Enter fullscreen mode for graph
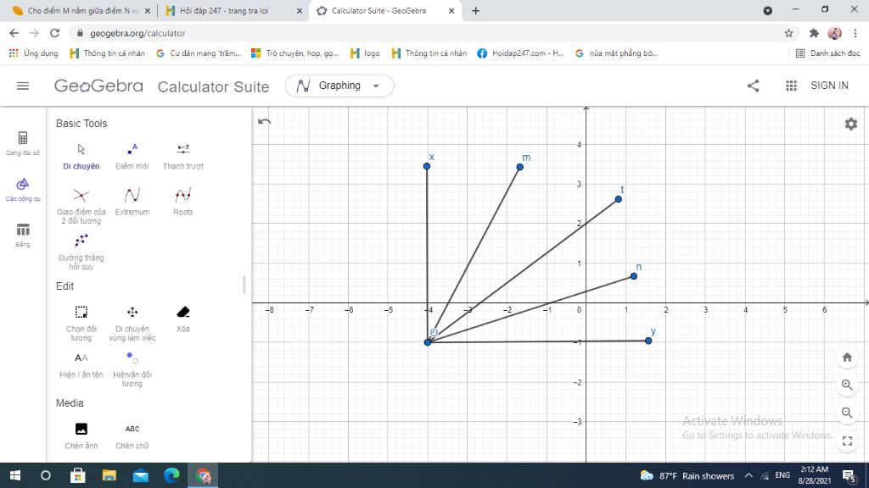This screenshot has width=869, height=488. pyautogui.click(x=847, y=441)
